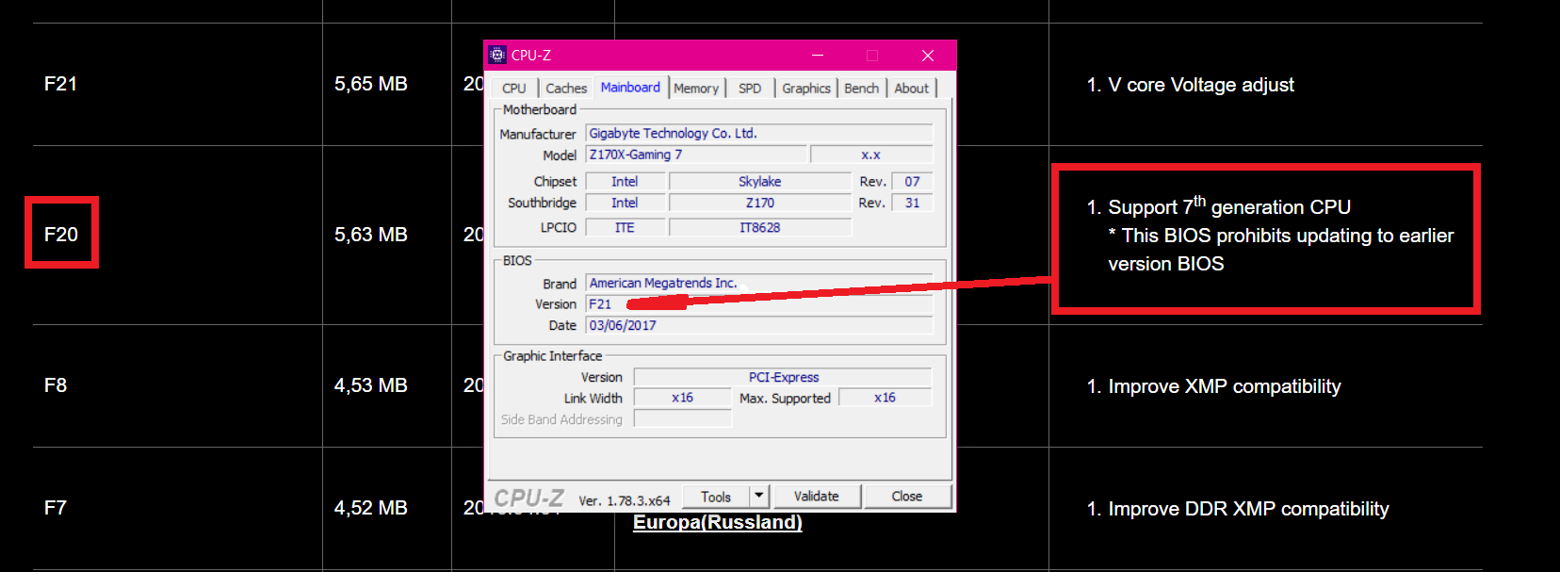
Task: Click the F7 version cell in table
Action: 56,508
